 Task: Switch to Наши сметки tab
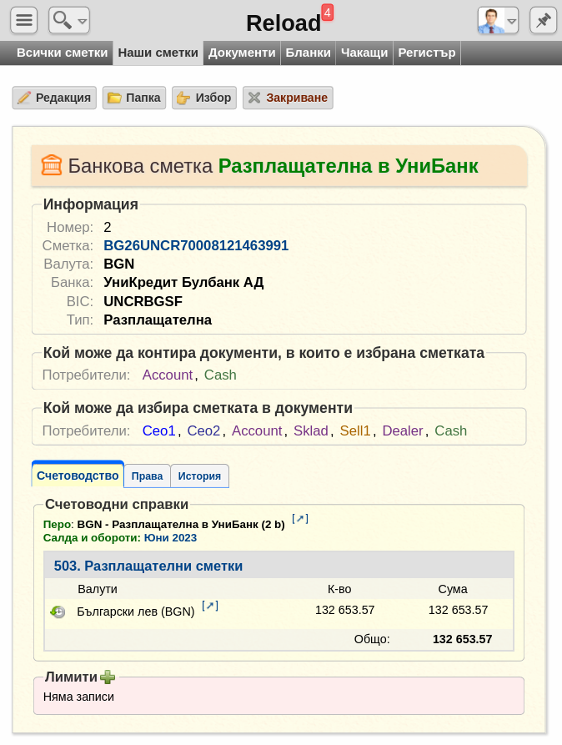pyautogui.click(x=158, y=53)
